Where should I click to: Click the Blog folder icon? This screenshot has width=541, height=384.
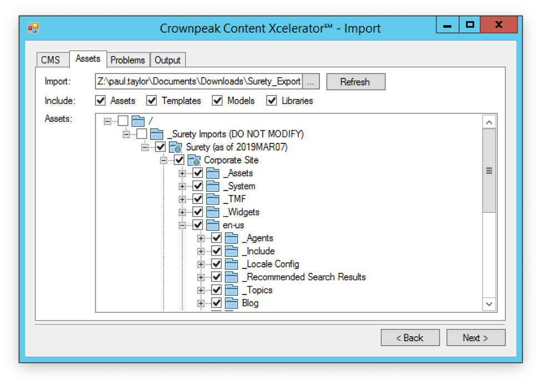pyautogui.click(x=231, y=303)
